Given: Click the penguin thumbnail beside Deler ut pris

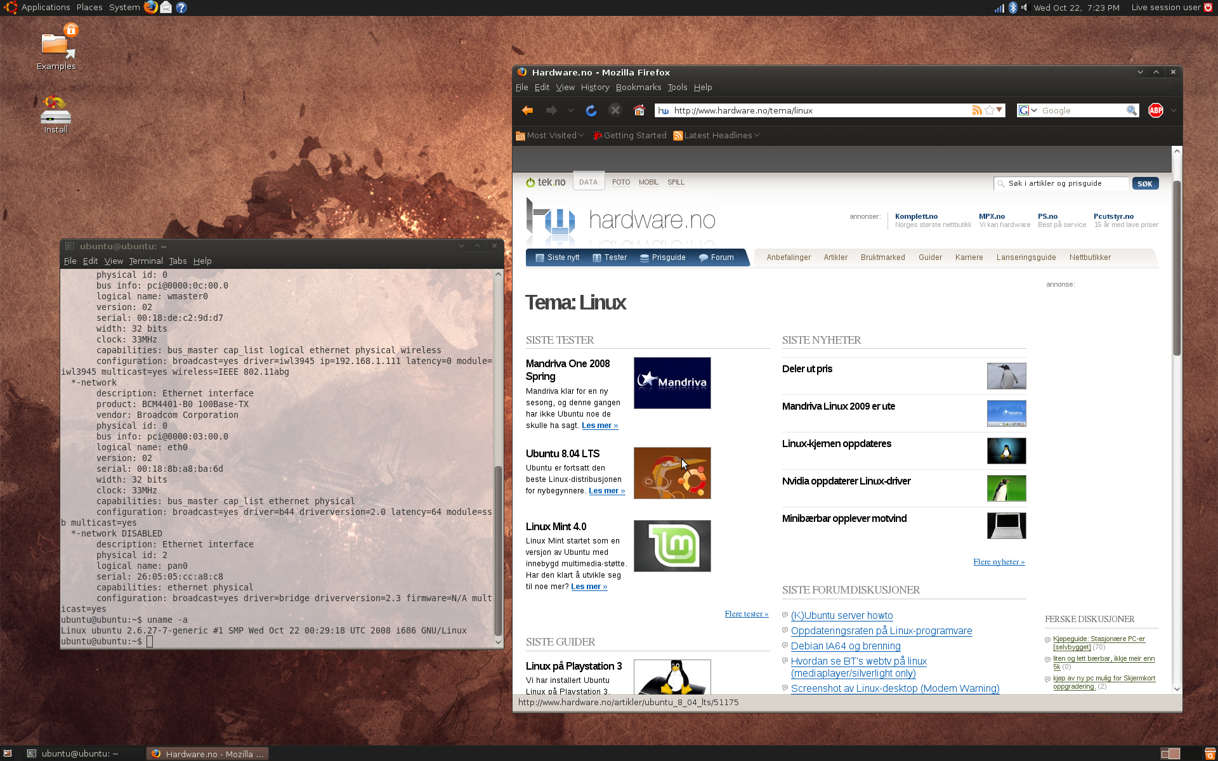Looking at the screenshot, I should (1006, 376).
